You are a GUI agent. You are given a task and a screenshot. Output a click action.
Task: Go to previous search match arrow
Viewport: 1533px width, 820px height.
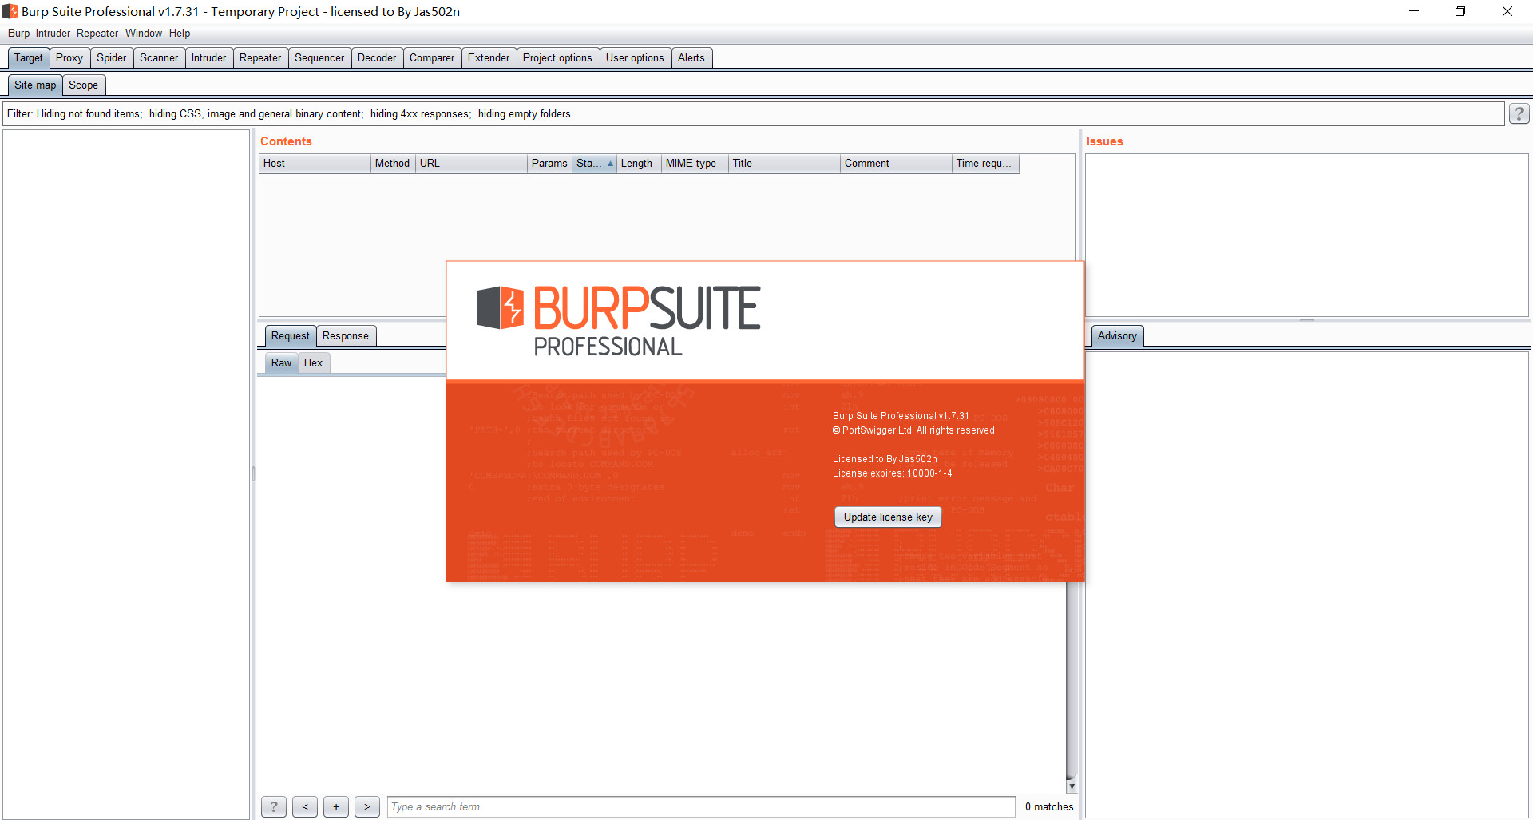(305, 807)
